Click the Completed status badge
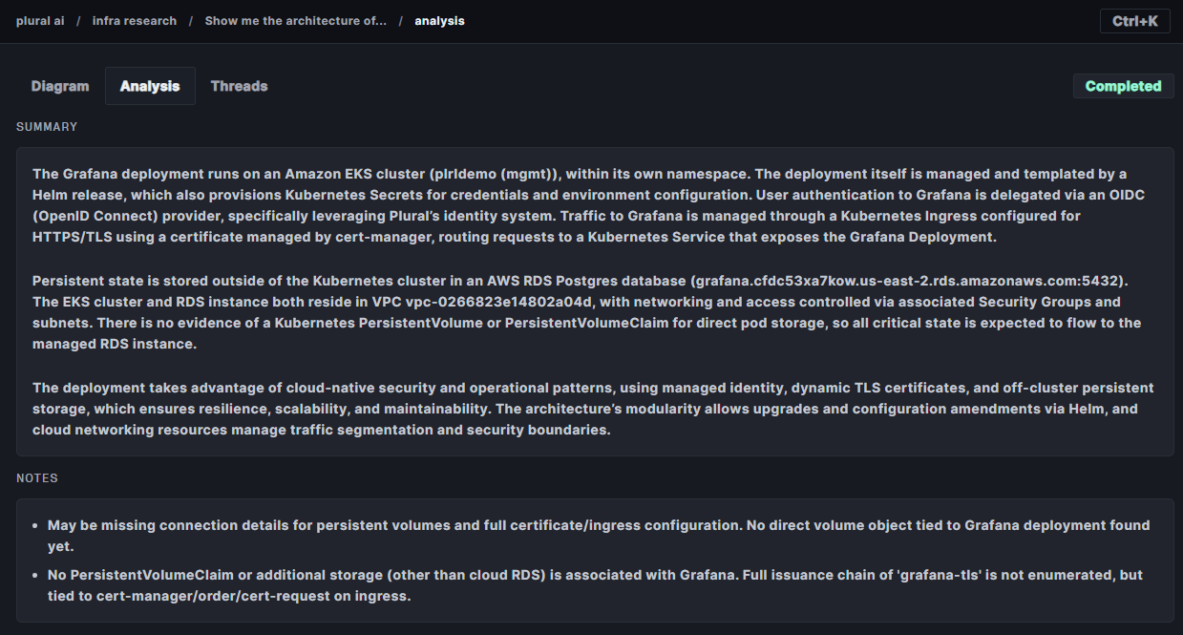The image size is (1183, 635). [1123, 86]
